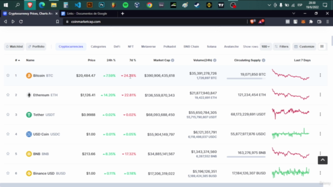Screen dimensions: 333x187
Task: Open the DeFi tab
Action: pos(117,46)
